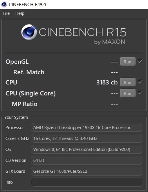148x192 pixels.
Task: Run the OpenGL benchmark
Action: (128, 62)
